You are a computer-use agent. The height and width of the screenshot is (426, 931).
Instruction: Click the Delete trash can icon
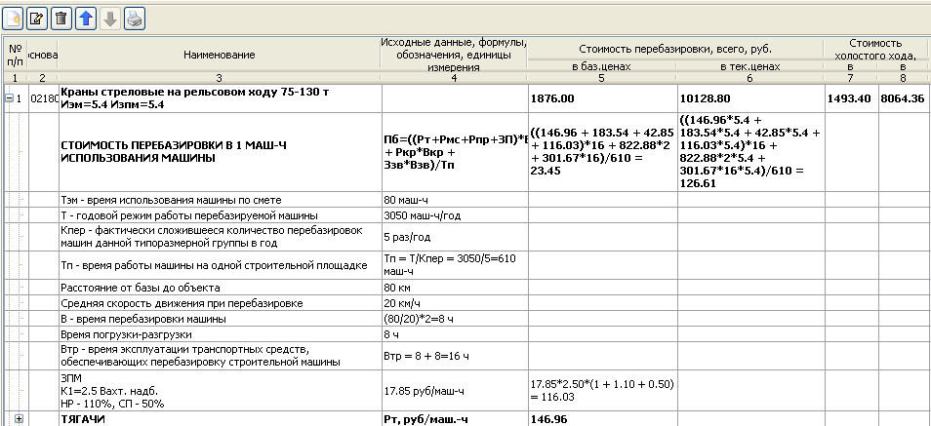click(61, 19)
